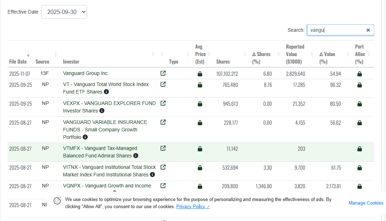386x221 pixels.
Task: Open VQNPX Growth and Income external link icon
Action: click(x=163, y=186)
